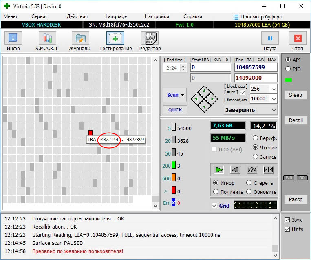Click the Start LBA input field
Viewport: 311px width, 260px height.
[x=211, y=67]
